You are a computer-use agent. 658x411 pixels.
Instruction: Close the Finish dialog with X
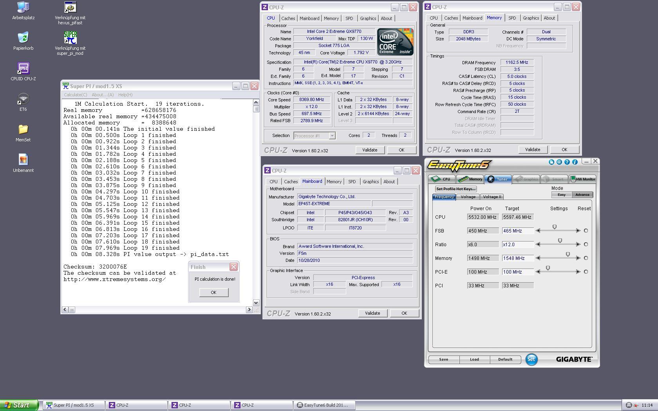[233, 267]
